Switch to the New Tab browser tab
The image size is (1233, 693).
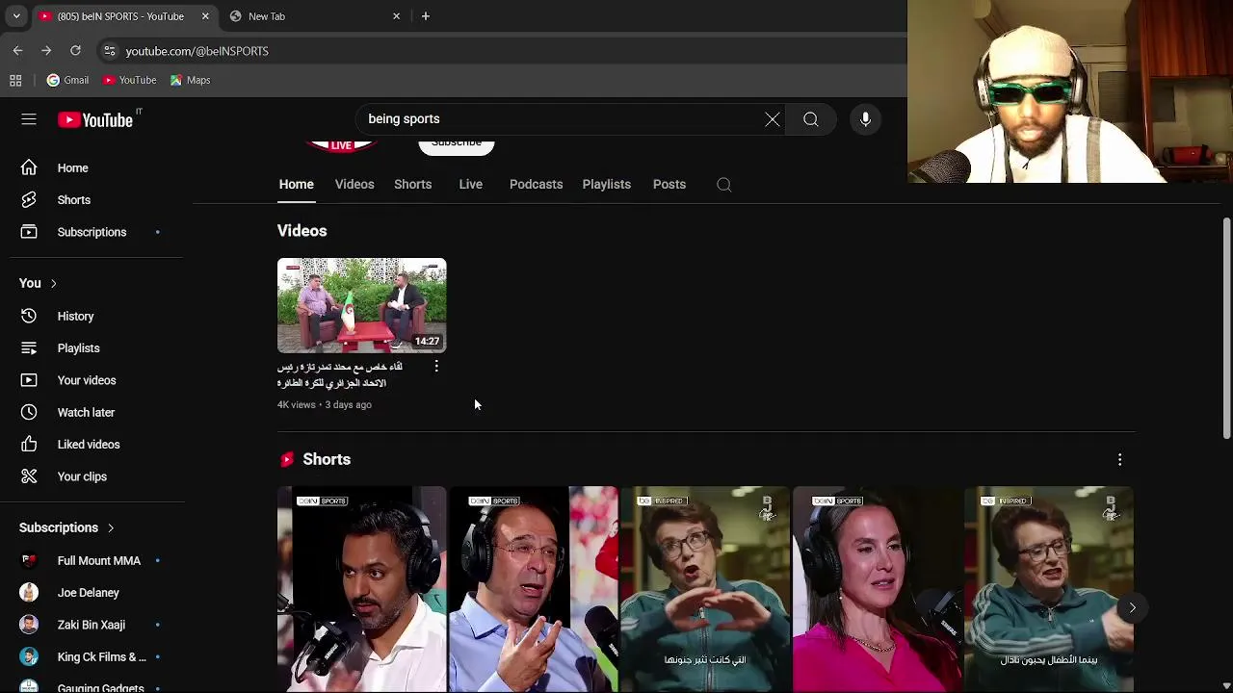click(x=313, y=16)
